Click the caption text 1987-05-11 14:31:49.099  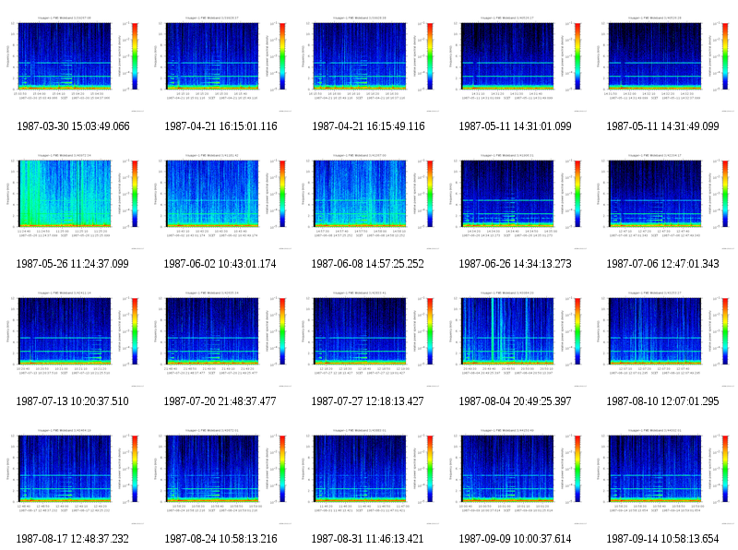point(662,126)
